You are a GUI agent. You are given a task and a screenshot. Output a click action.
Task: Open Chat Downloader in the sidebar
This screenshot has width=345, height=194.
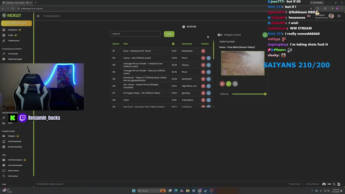point(15,165)
